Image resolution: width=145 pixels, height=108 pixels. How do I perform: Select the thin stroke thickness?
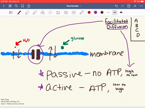(108, 12)
